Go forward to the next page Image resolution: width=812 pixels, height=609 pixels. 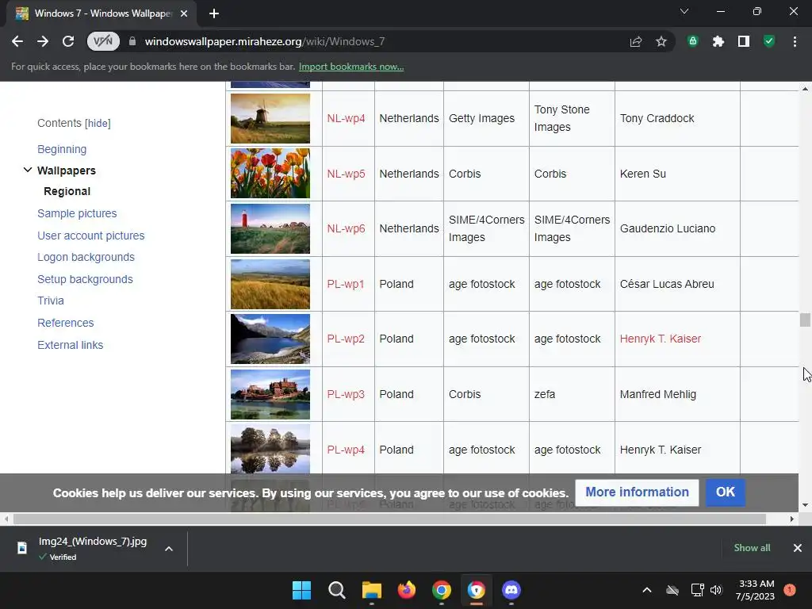pos(43,41)
